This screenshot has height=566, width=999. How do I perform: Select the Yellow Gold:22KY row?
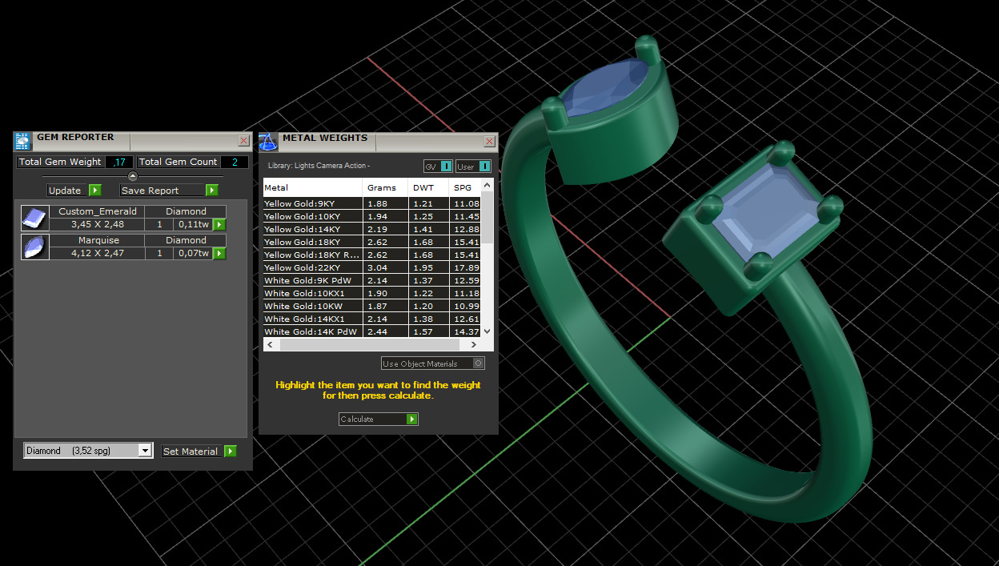[372, 267]
